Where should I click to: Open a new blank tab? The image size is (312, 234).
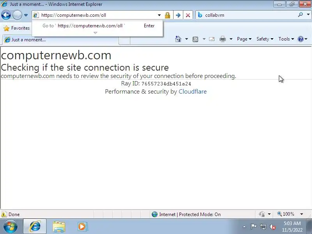pyautogui.click(x=124, y=40)
